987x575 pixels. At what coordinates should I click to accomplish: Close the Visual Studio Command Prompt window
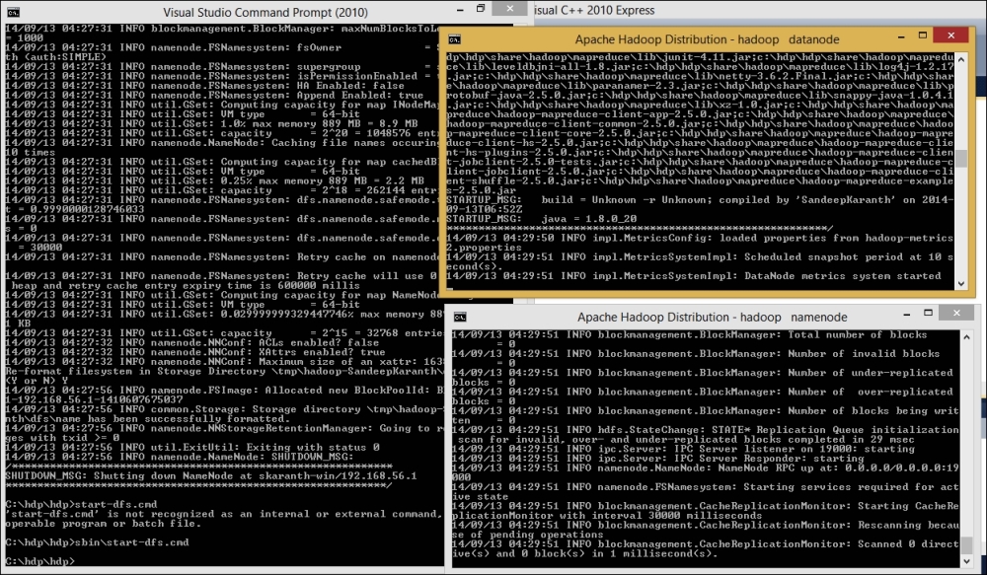point(510,8)
